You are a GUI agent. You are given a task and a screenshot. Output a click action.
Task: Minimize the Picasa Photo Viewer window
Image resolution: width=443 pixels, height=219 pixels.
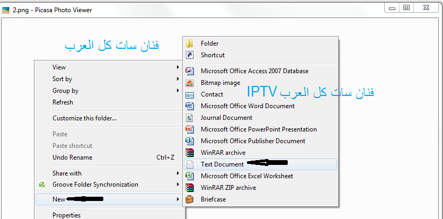point(392,8)
